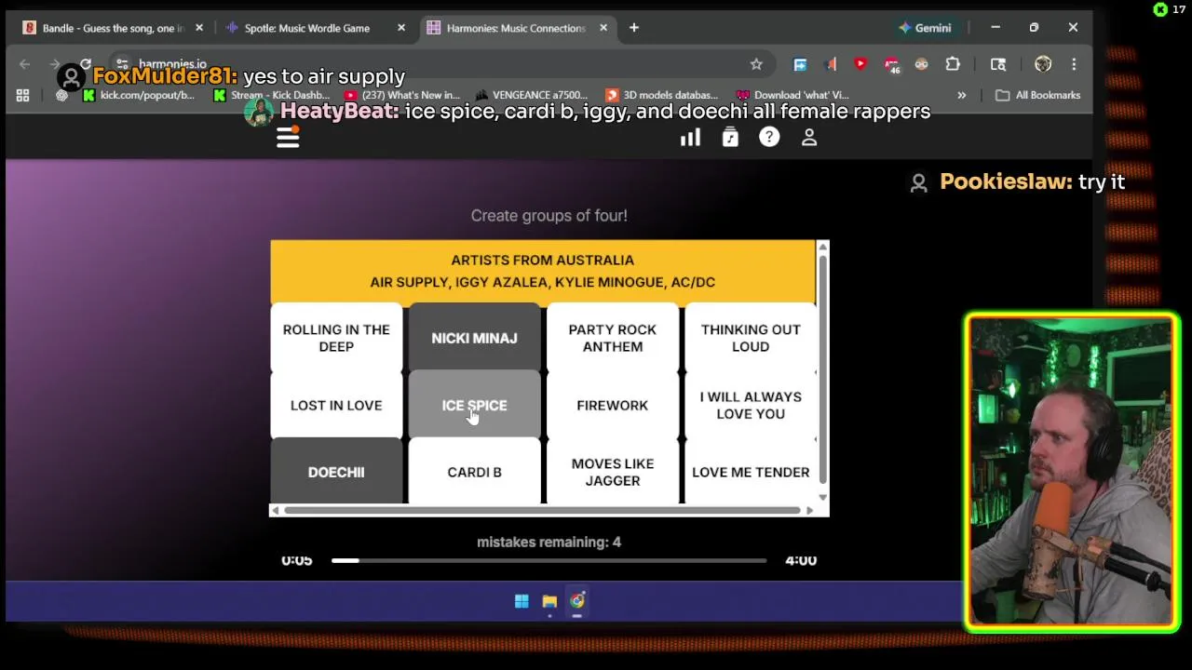Open the statistics bar chart icon

[690, 138]
